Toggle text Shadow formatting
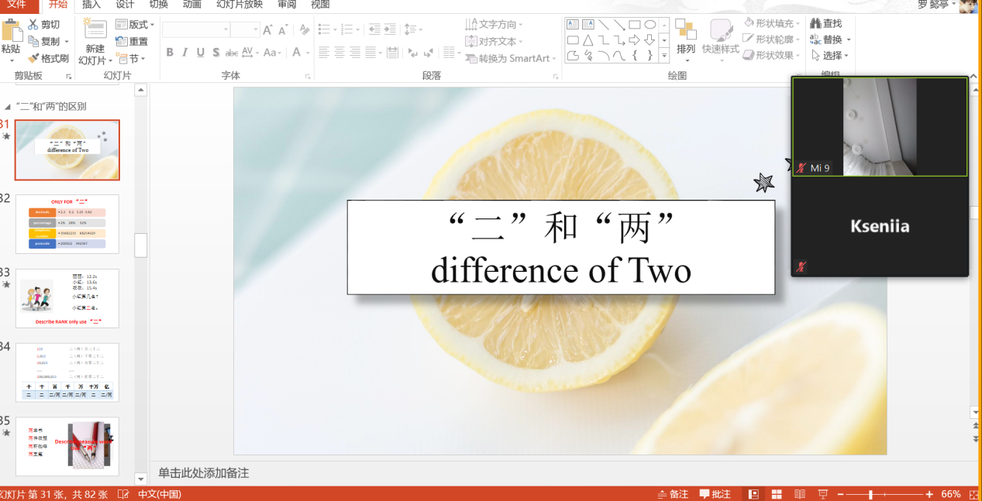The width and height of the screenshot is (982, 501). coord(216,53)
